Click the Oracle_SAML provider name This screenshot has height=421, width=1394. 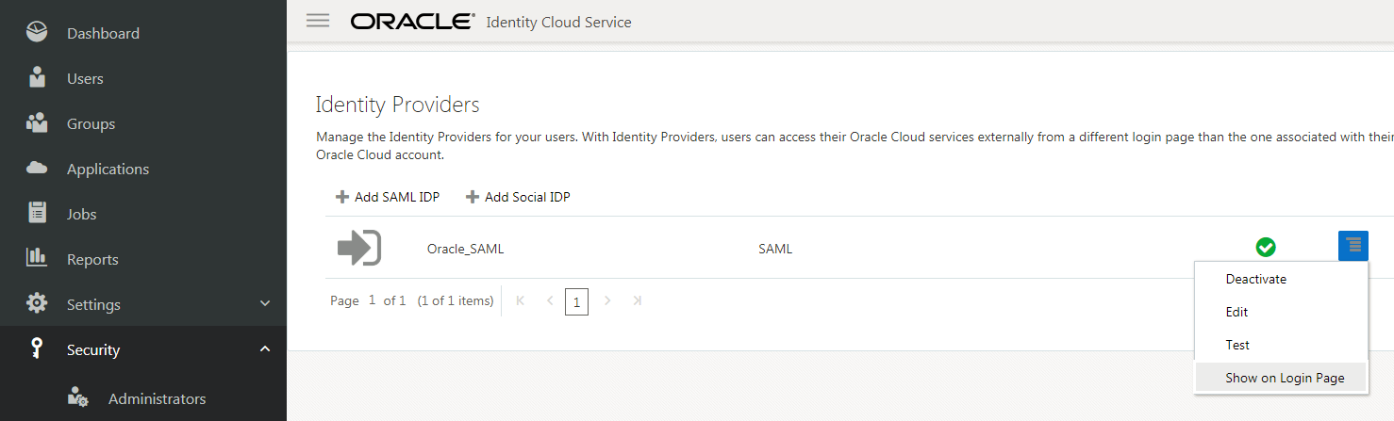pos(466,249)
